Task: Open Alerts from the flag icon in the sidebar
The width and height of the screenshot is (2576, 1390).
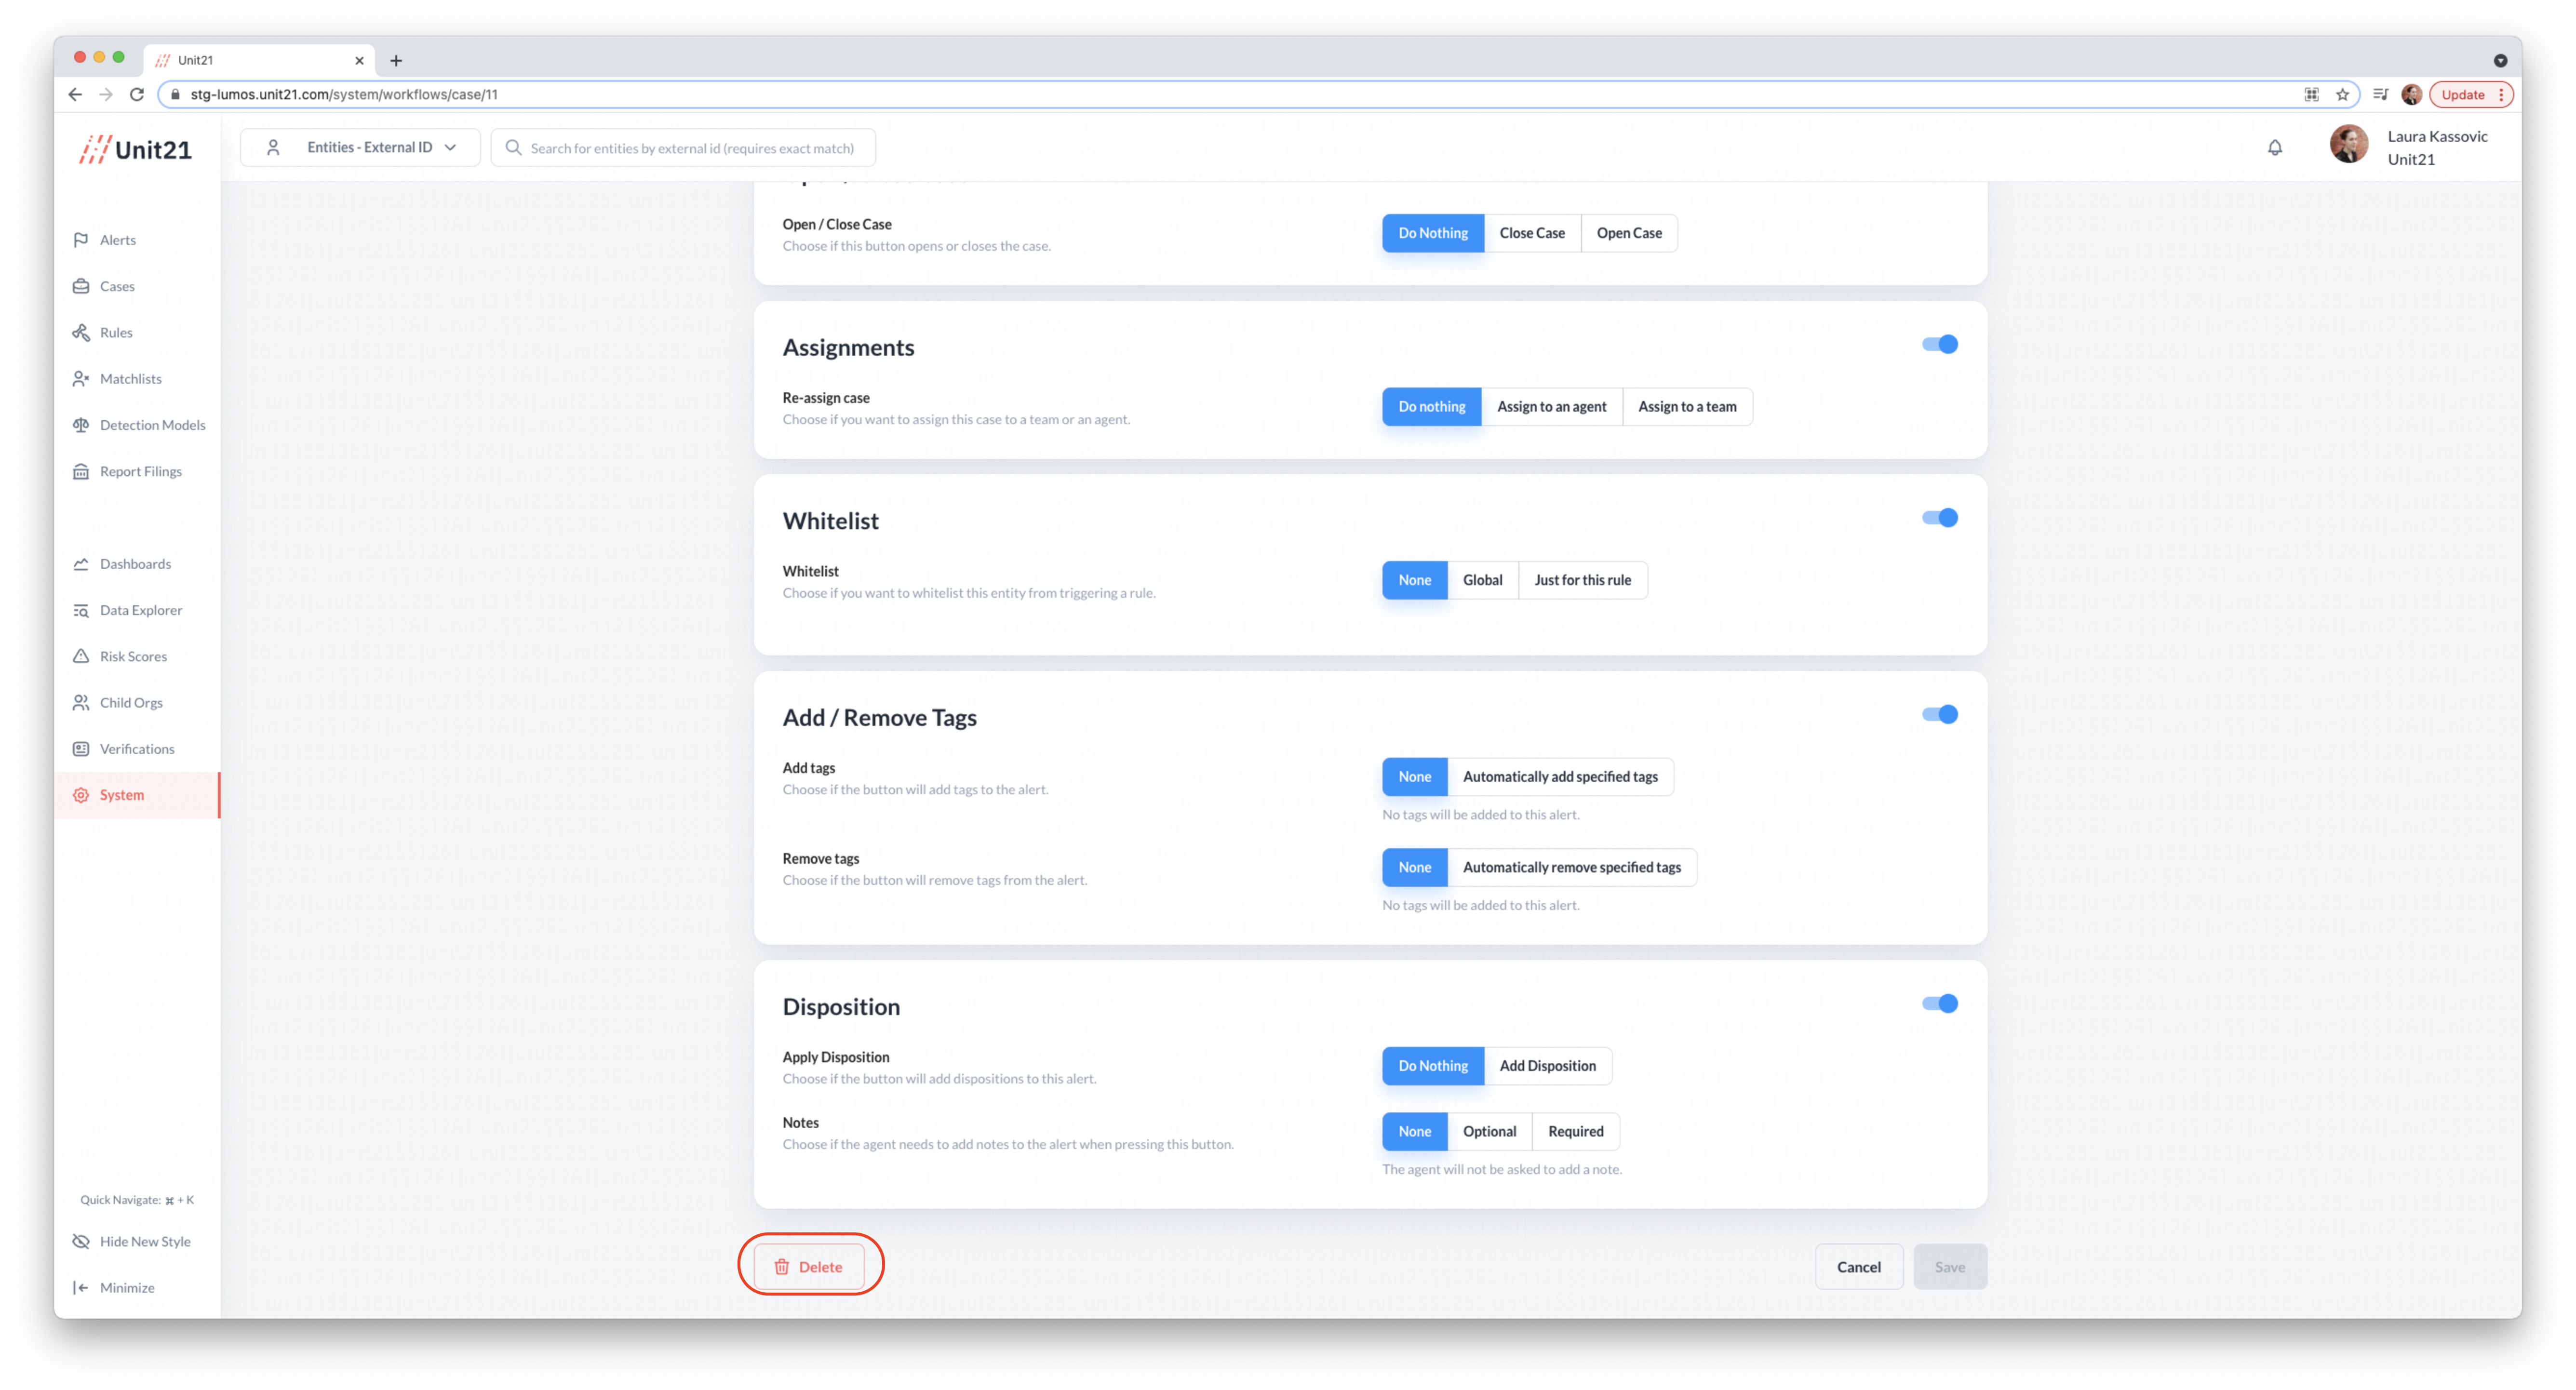Action: pos(81,240)
